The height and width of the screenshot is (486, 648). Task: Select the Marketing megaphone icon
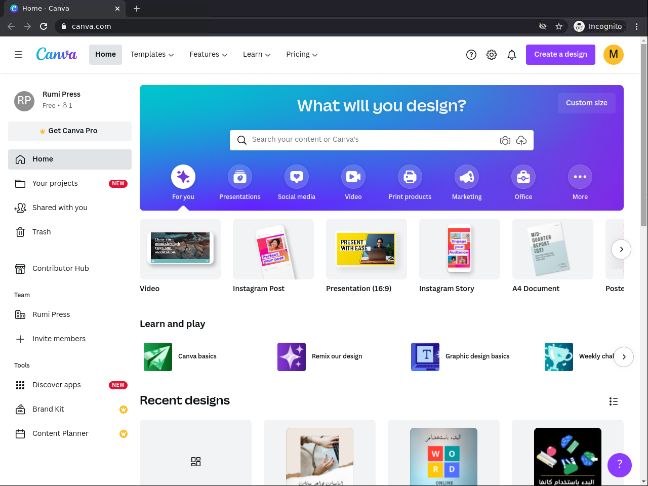(x=467, y=177)
